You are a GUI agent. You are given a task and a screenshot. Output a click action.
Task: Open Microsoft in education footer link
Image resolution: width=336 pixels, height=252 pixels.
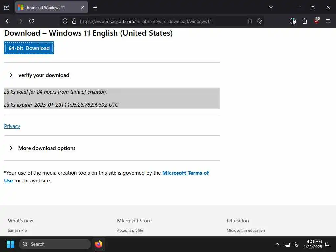tap(246, 230)
